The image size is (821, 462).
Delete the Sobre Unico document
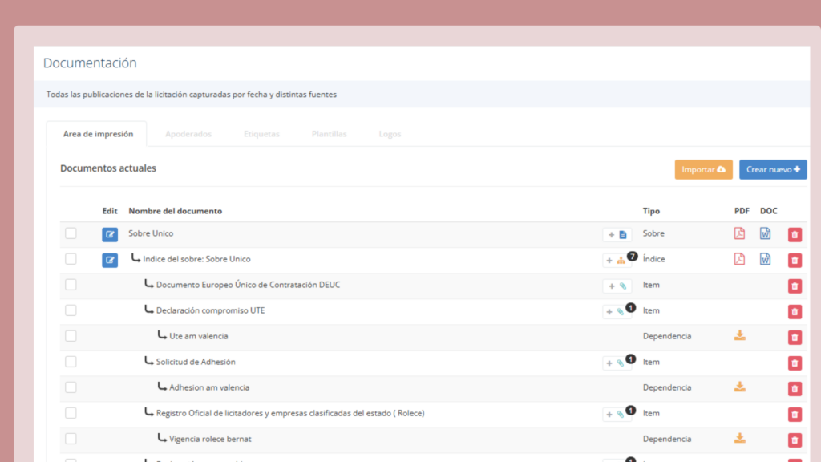pos(795,234)
